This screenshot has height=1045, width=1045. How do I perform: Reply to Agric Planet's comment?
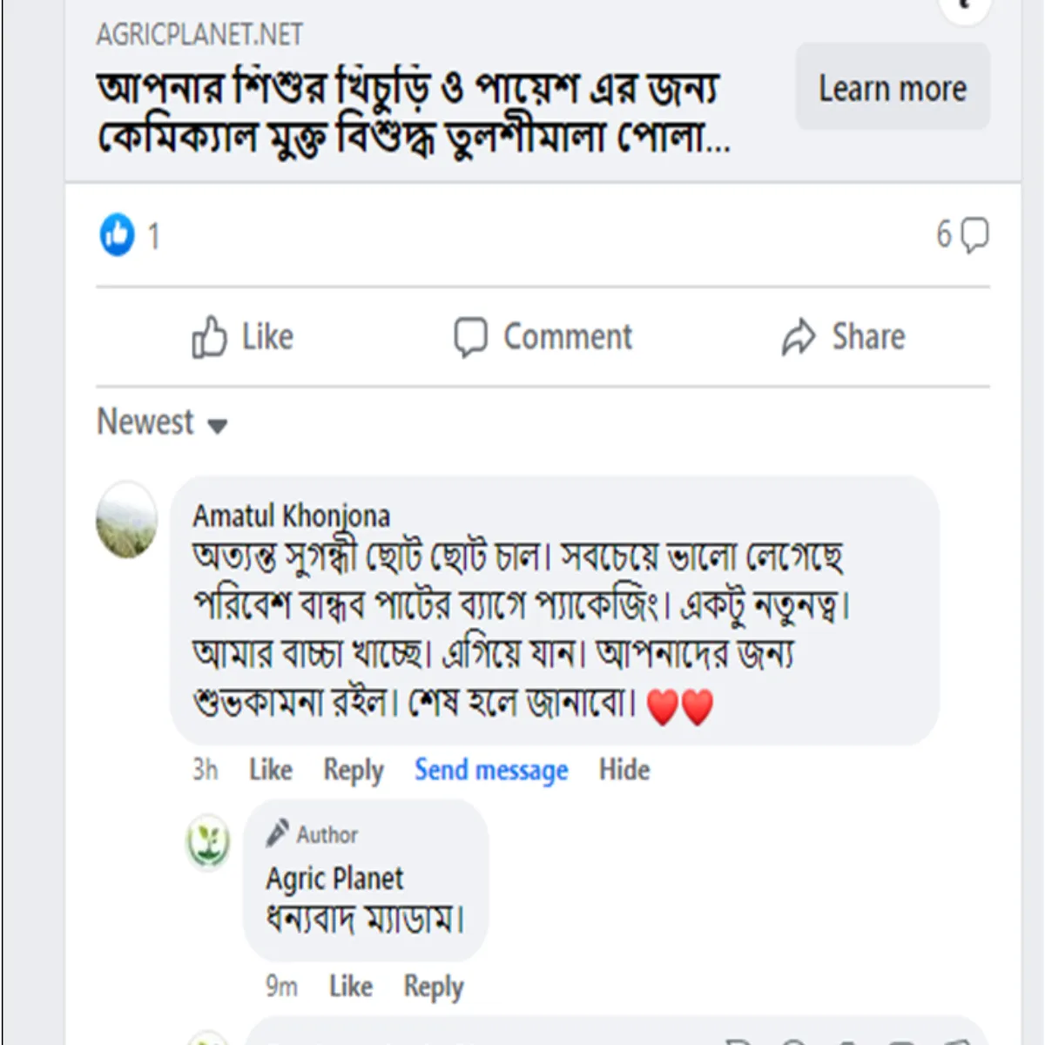[x=432, y=986]
